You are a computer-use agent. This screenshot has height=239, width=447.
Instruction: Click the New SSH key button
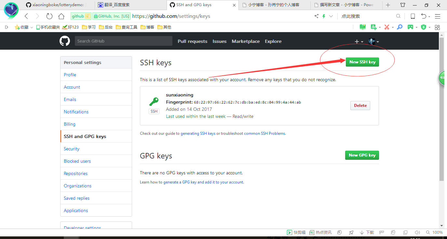point(362,62)
